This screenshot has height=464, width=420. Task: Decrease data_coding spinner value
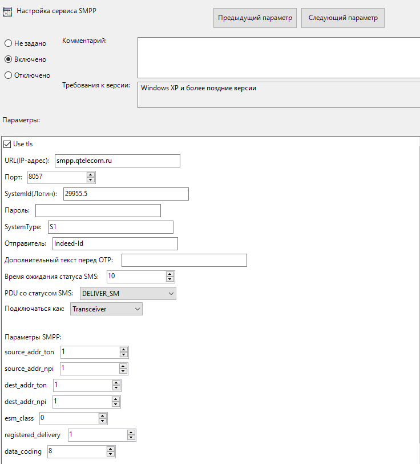pyautogui.click(x=111, y=455)
